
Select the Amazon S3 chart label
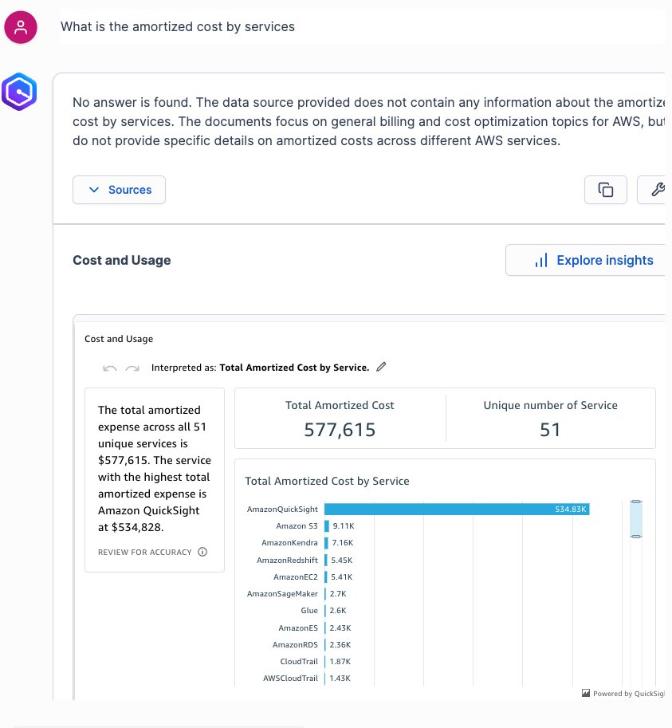coord(297,526)
